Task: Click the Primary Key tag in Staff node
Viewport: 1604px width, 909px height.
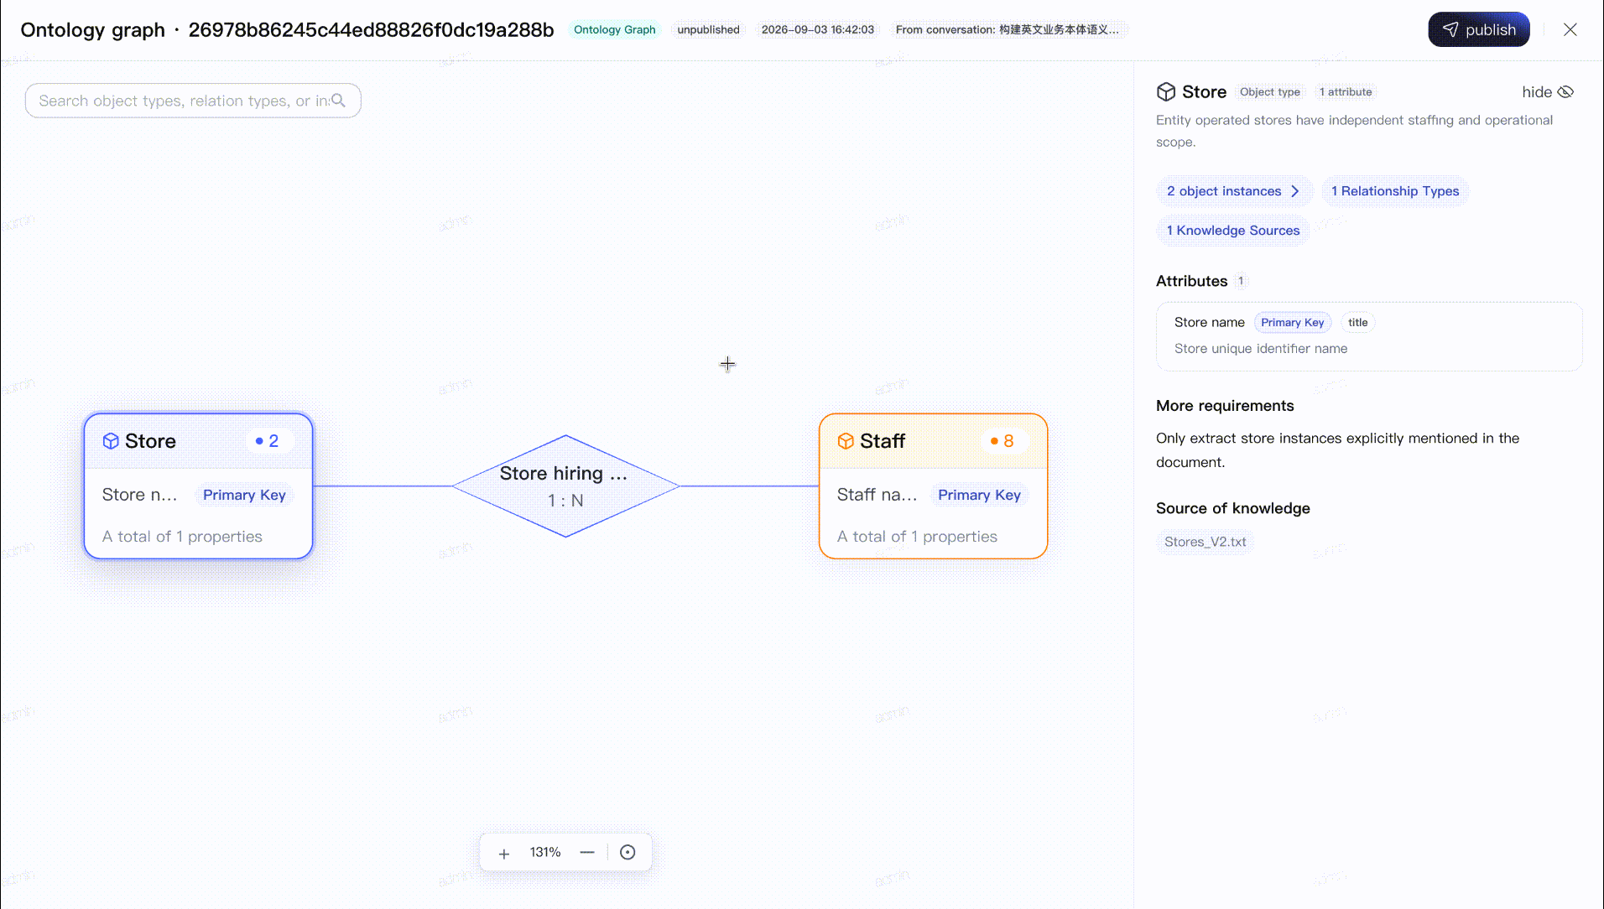Action: tap(979, 495)
